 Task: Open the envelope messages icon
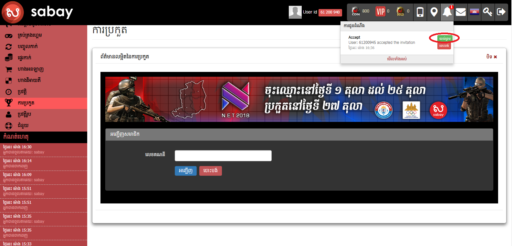(x=461, y=12)
